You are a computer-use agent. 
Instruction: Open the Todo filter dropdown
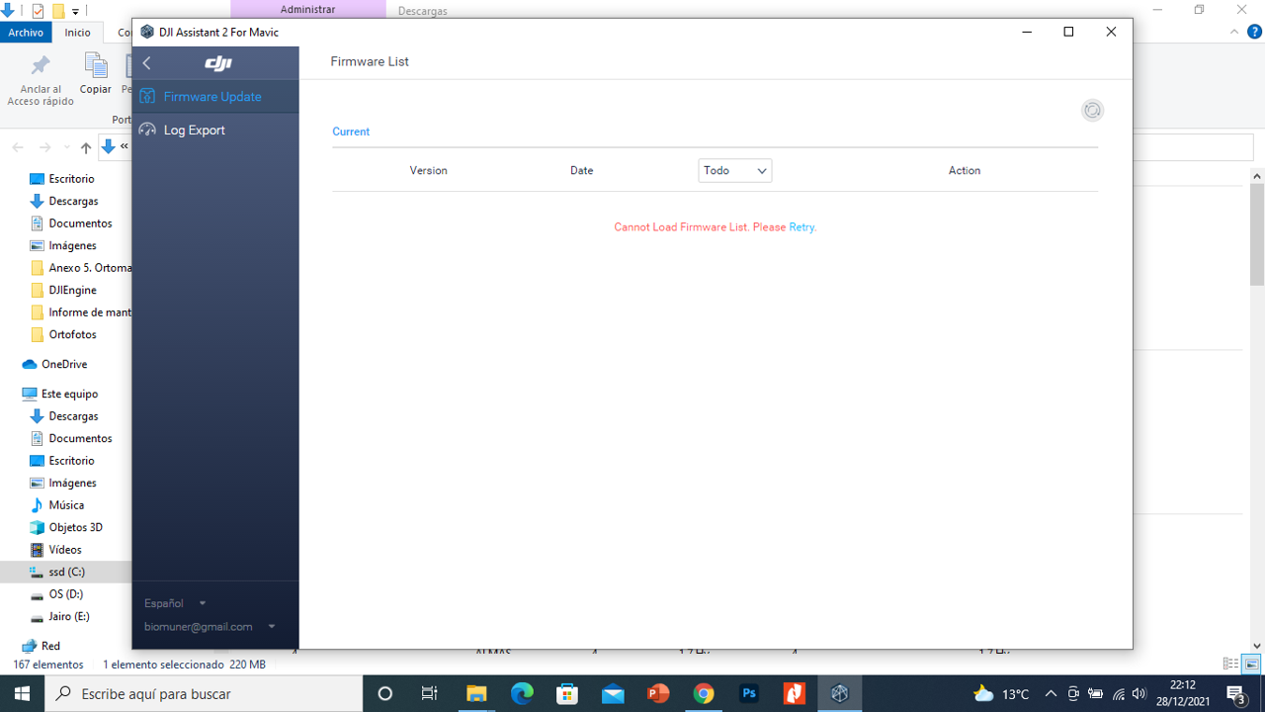point(734,171)
